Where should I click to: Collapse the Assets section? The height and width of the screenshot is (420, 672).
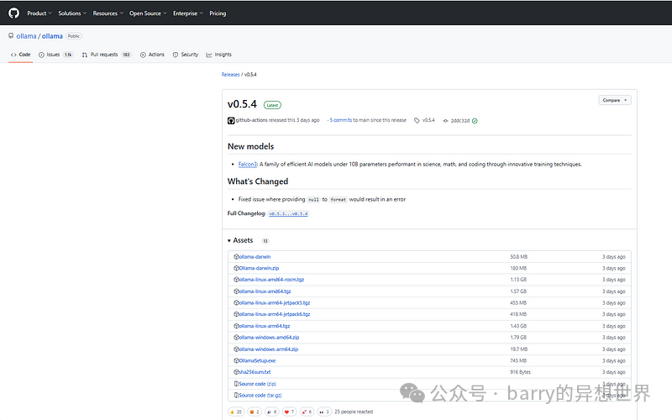[229, 240]
